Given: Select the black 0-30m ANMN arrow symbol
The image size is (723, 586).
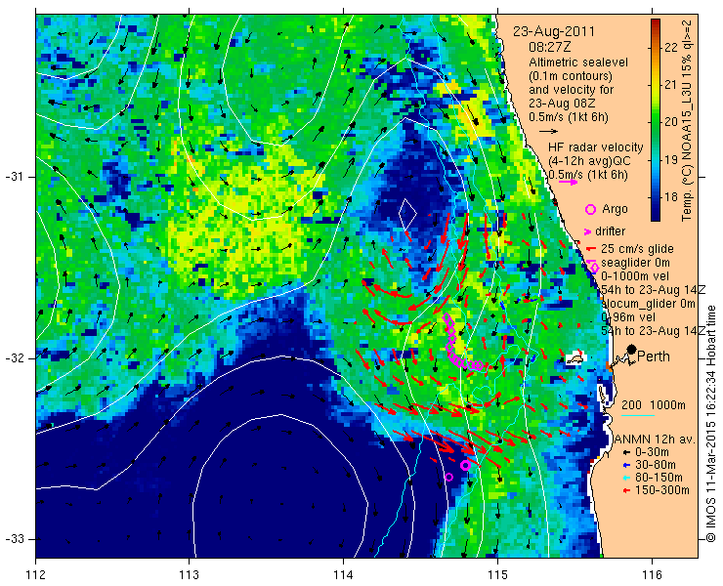Looking at the screenshot, I should (625, 453).
